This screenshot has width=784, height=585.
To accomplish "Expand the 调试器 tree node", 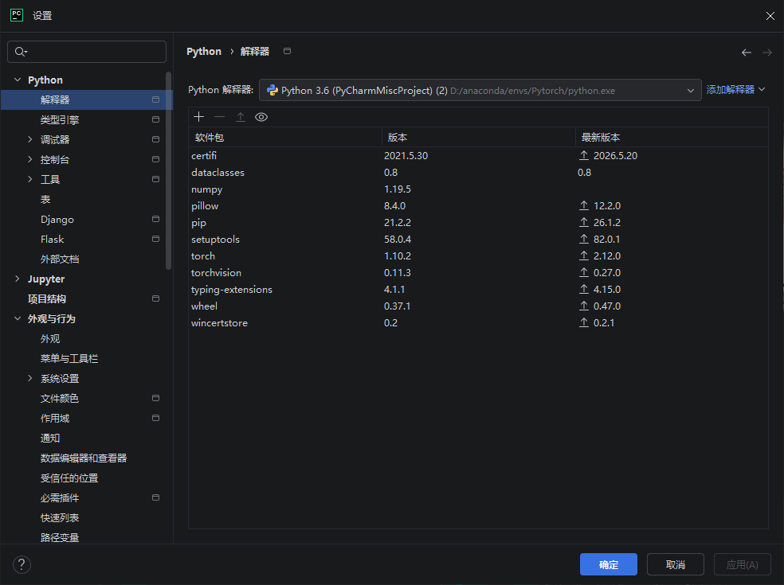I will tap(30, 139).
